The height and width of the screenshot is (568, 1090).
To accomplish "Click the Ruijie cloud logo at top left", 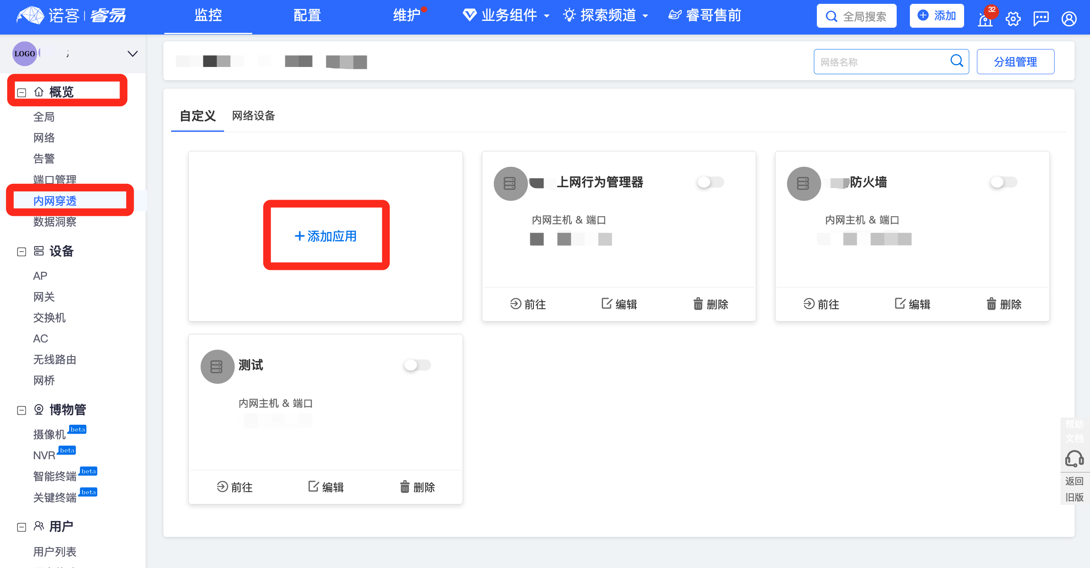I will click(x=71, y=15).
